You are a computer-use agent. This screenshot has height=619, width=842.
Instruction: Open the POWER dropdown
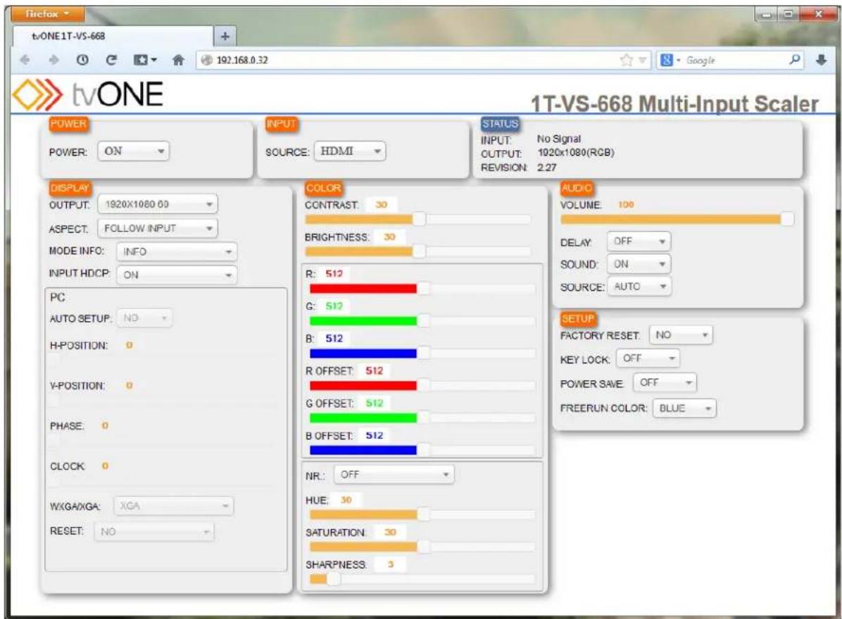click(x=133, y=151)
